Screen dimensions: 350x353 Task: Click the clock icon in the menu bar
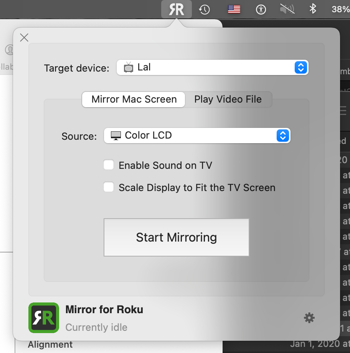pos(205,9)
